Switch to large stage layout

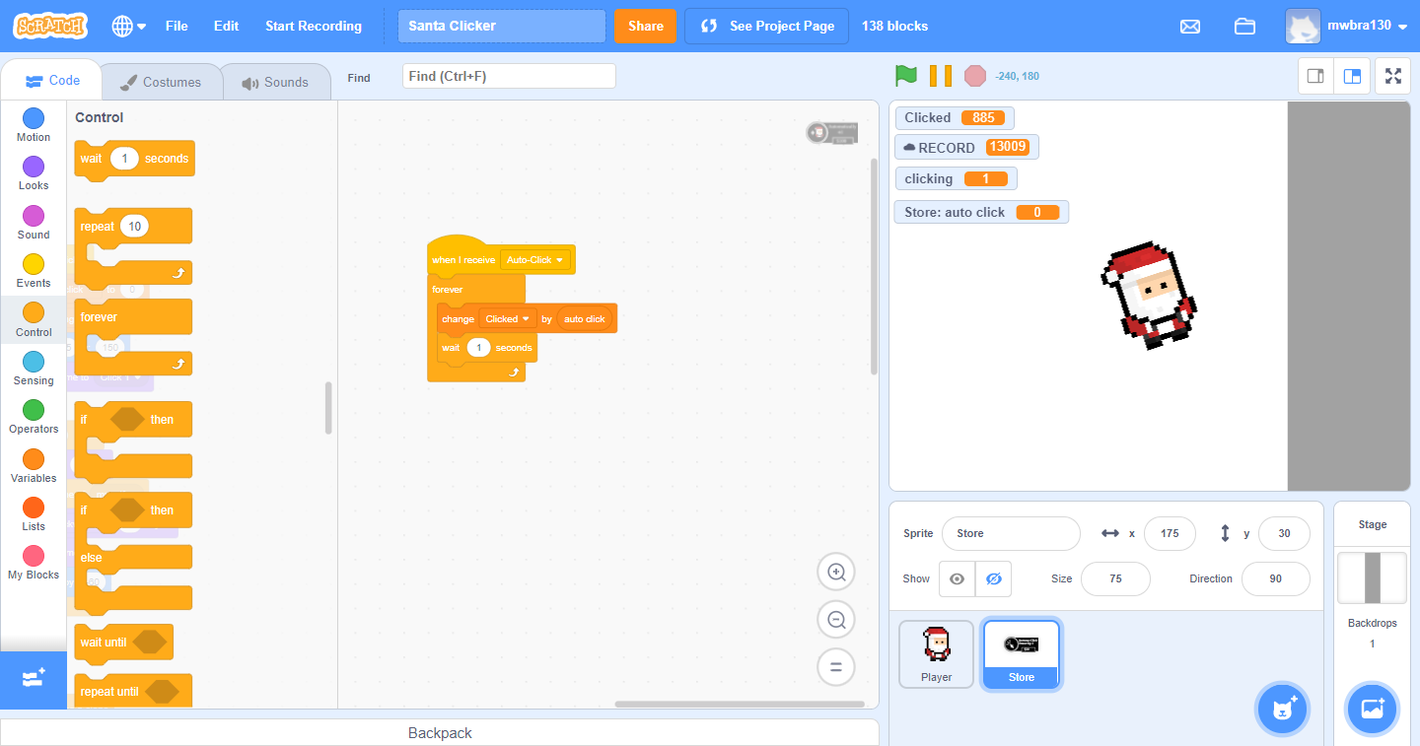tap(1352, 76)
